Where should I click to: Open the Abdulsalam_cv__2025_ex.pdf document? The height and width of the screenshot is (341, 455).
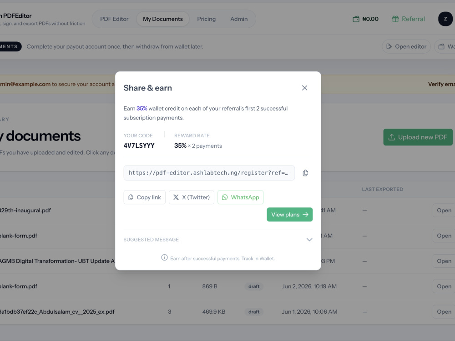[x=444, y=312]
